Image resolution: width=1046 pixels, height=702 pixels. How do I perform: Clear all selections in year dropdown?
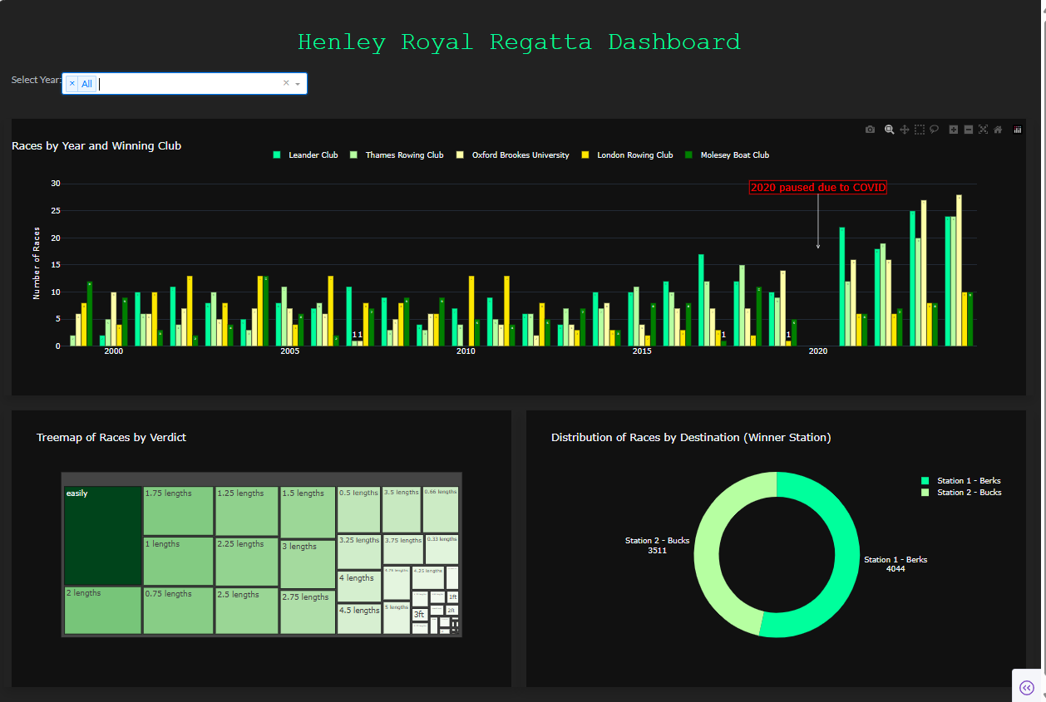tap(286, 83)
